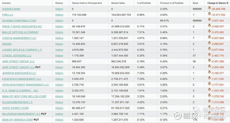
Task: Click the red down arrow beside -12,417,252
Action: [209, 14]
